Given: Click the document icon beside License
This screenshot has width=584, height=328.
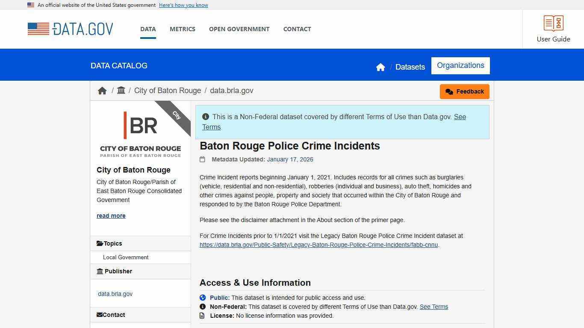Looking at the screenshot, I should (203, 316).
